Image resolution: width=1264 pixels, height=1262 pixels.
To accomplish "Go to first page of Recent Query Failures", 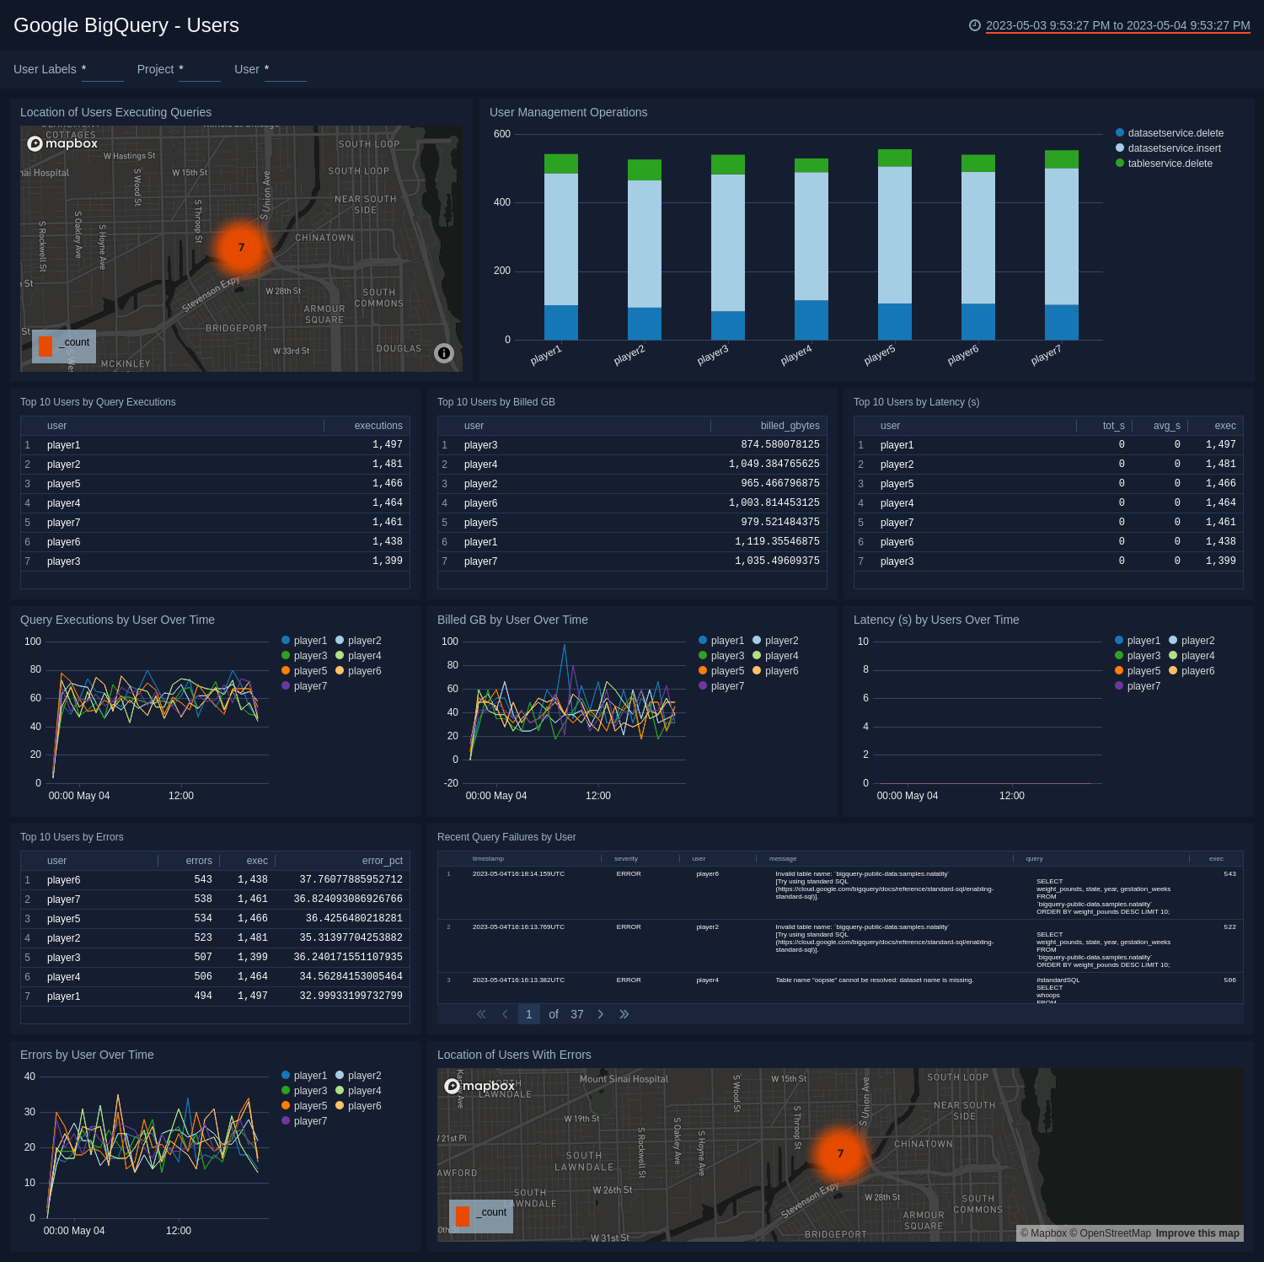I will tap(481, 1014).
